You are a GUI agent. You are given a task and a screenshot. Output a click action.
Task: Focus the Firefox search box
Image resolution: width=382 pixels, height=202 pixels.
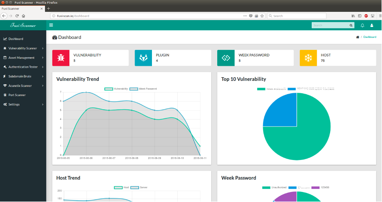tap(297, 16)
